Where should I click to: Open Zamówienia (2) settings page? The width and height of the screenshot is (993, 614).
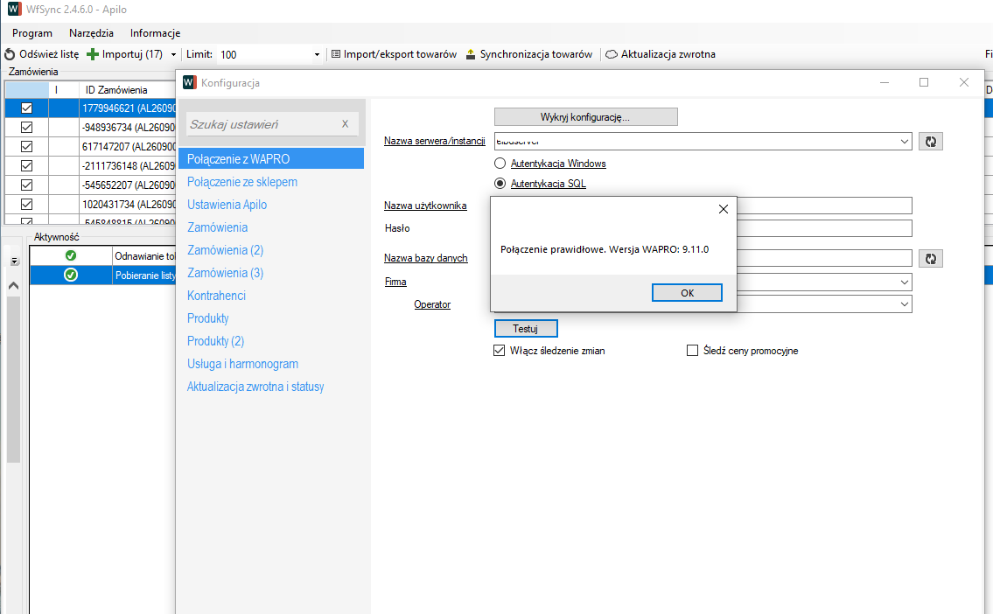(225, 251)
